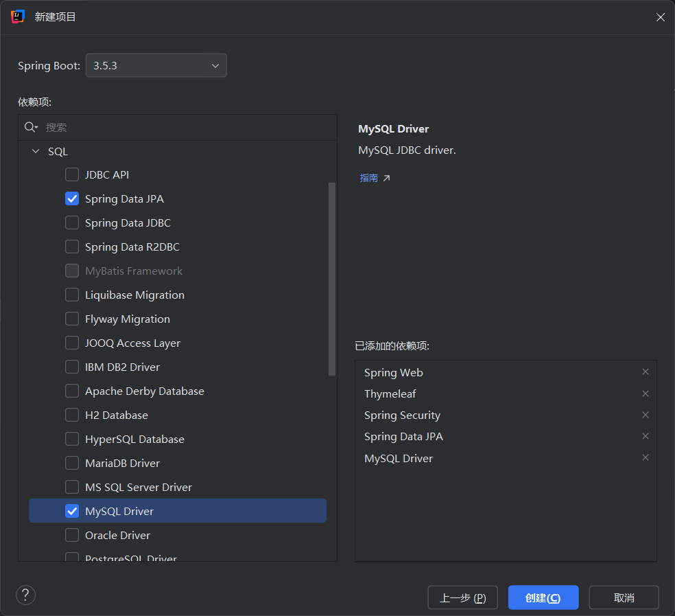Image resolution: width=675 pixels, height=616 pixels.
Task: Select the Flyway Migration row label
Action: [128, 319]
